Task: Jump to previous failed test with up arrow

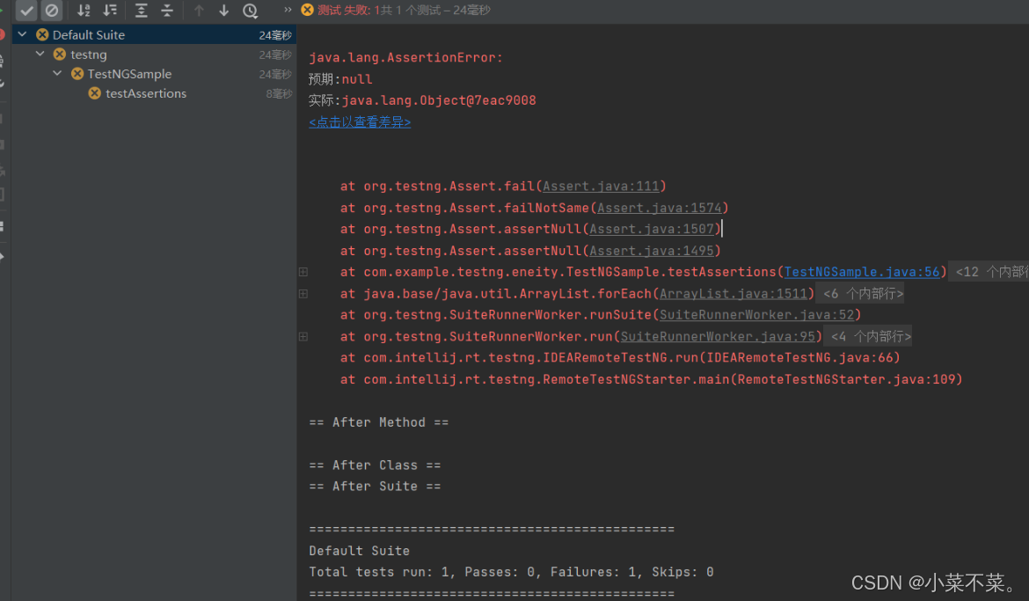Action: (x=199, y=11)
